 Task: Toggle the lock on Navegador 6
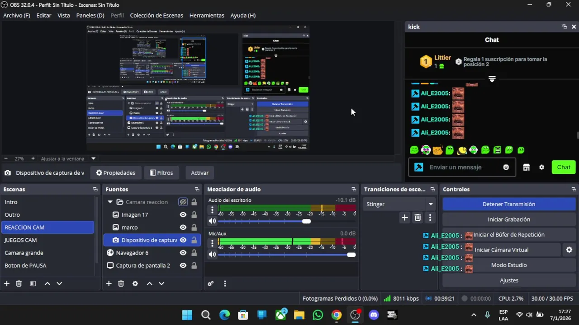194,253
